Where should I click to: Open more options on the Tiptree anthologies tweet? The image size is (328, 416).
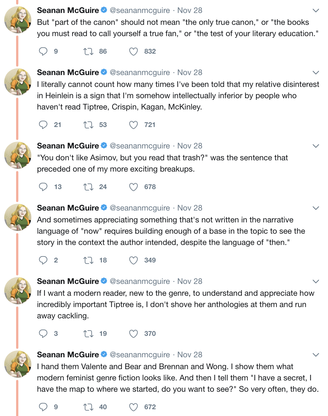pyautogui.click(x=316, y=282)
